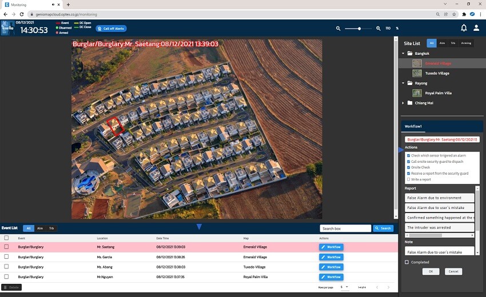Click the map zoom slider handle
The image size is (486, 297).
point(360,28)
